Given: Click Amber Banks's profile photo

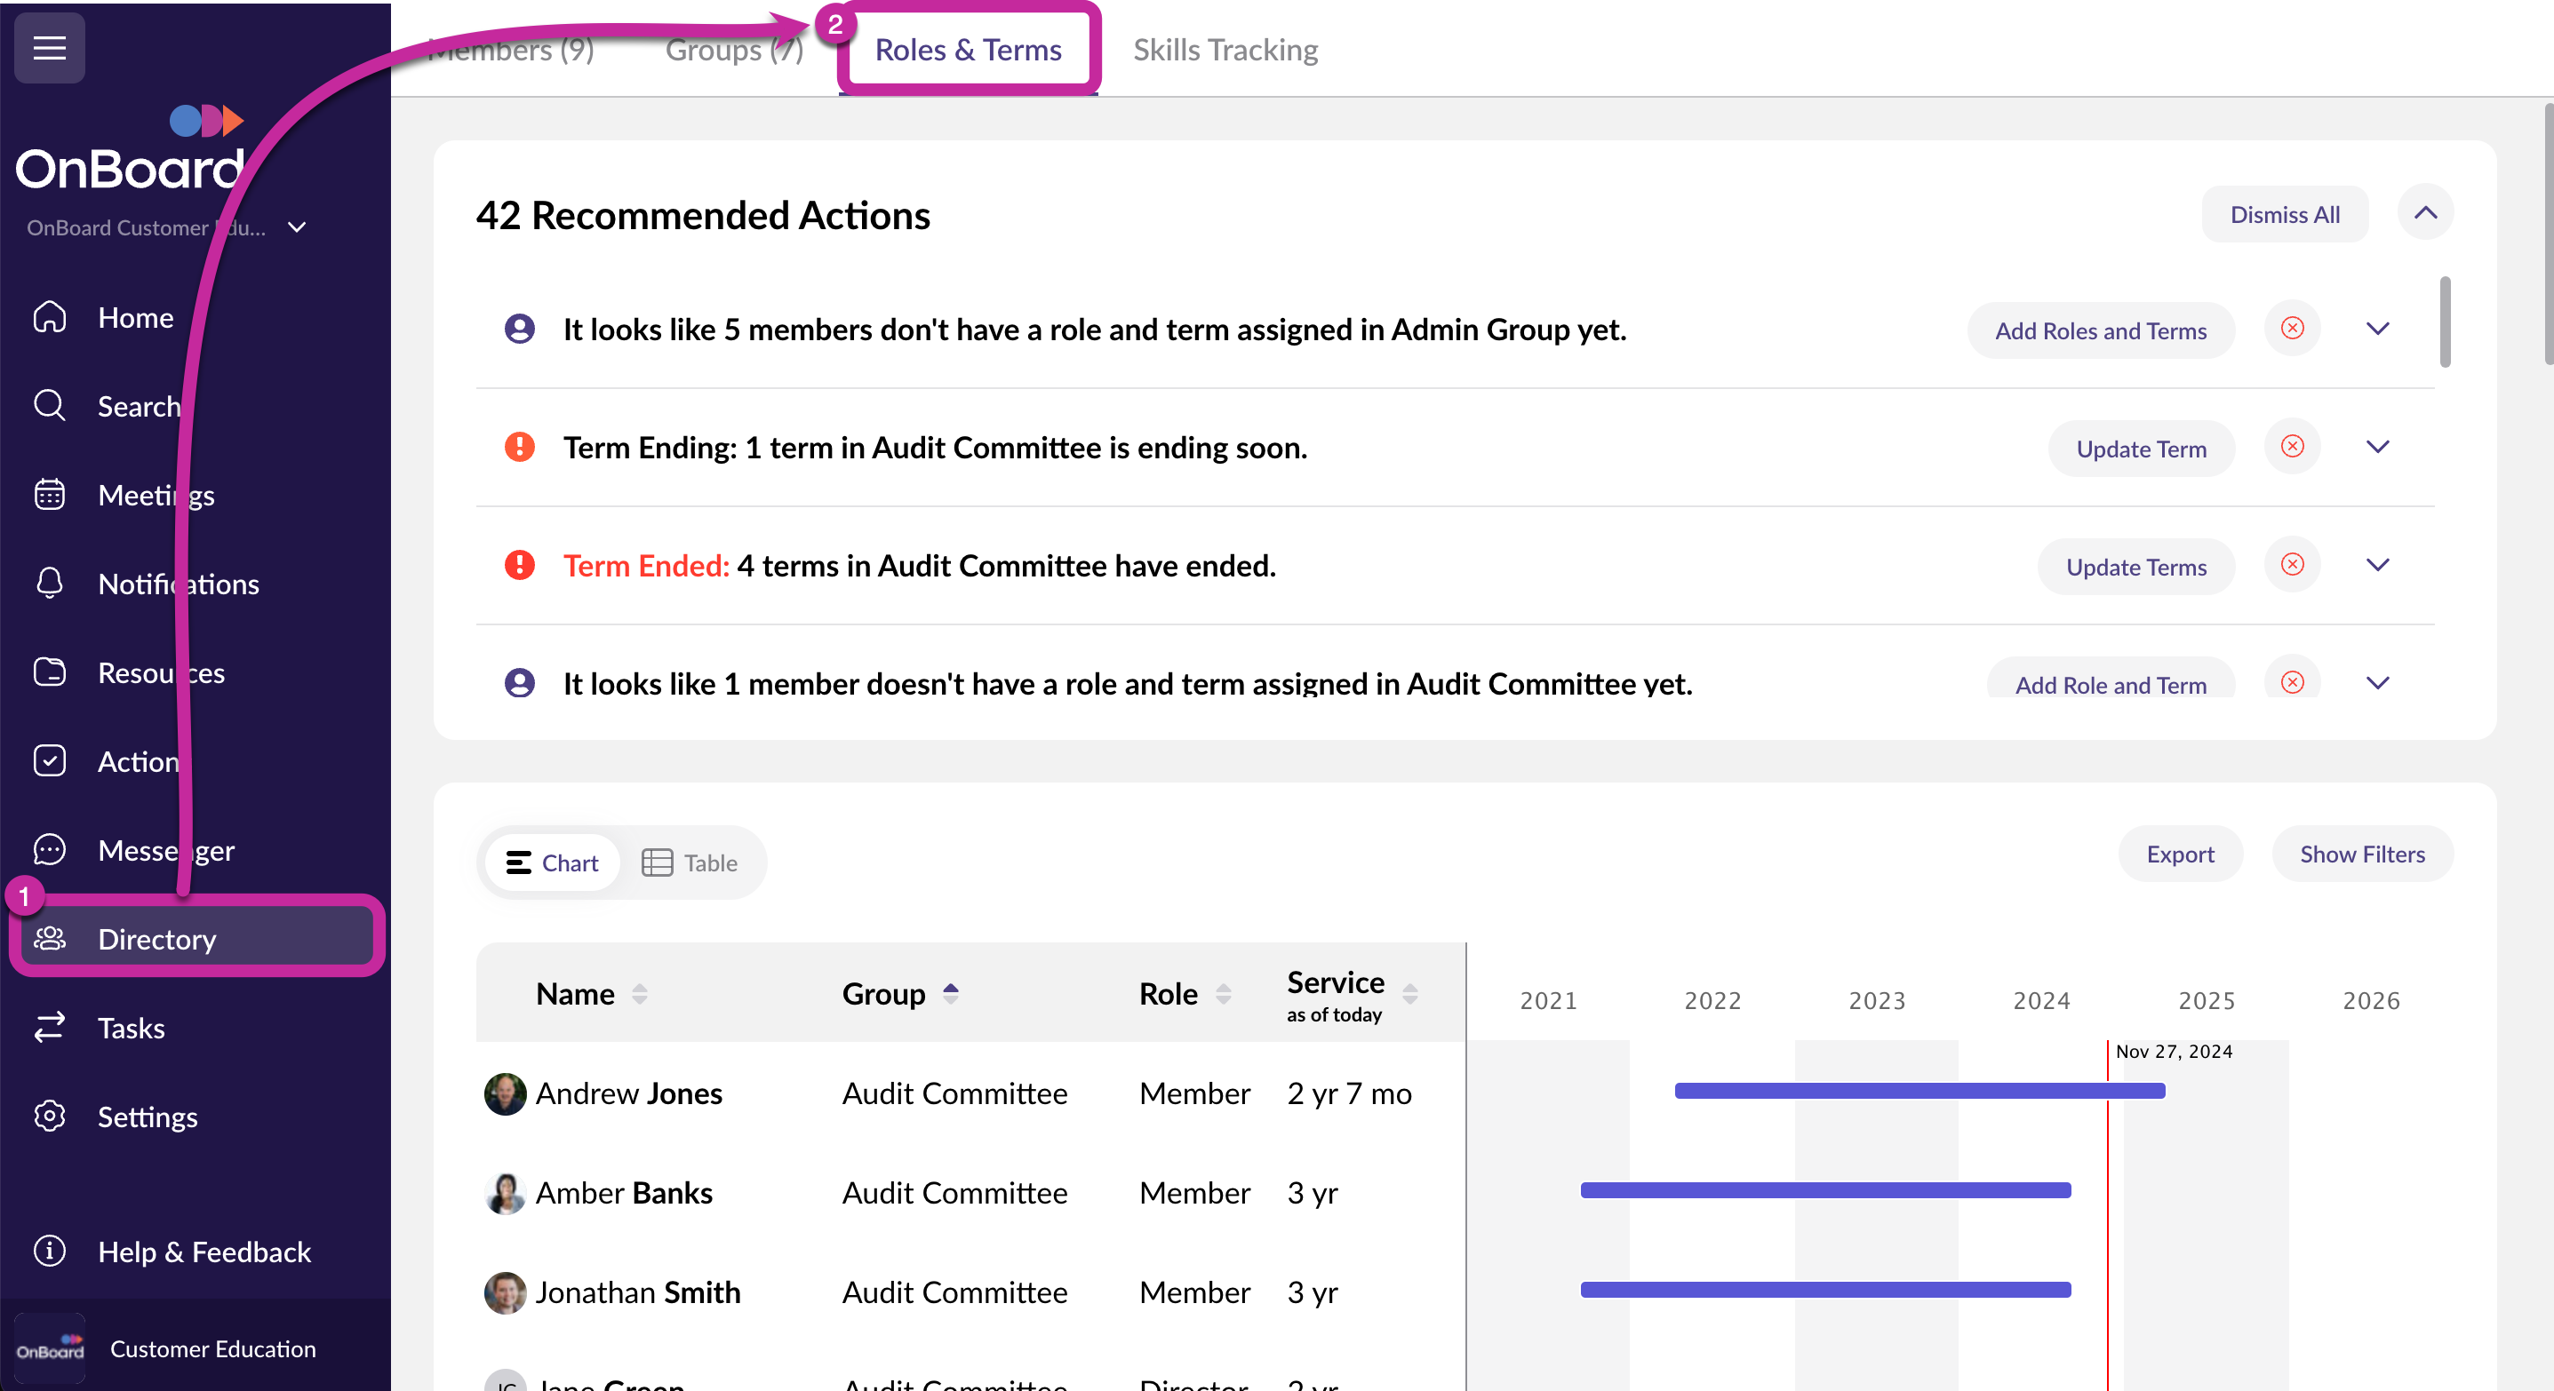Looking at the screenshot, I should (505, 1193).
